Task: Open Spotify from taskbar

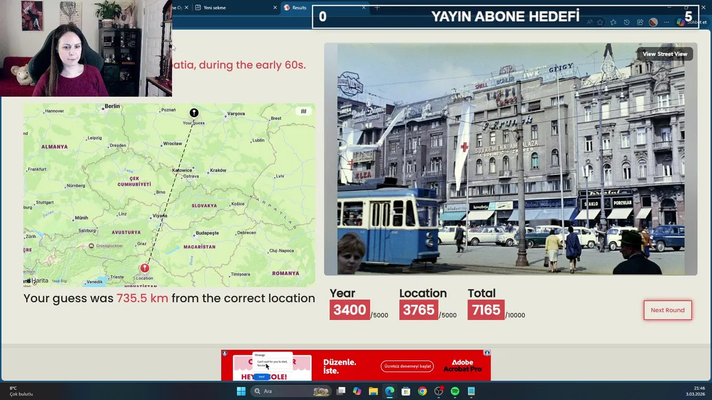Action: pos(455,391)
